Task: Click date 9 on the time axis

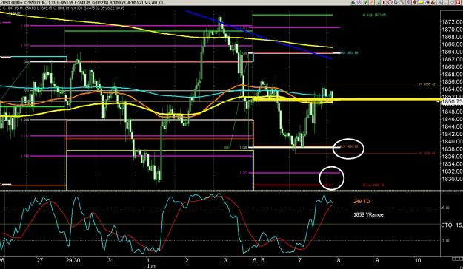Action: tap(377, 260)
